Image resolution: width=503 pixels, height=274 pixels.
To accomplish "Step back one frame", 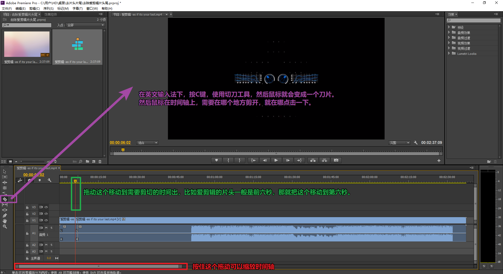I will click(265, 160).
